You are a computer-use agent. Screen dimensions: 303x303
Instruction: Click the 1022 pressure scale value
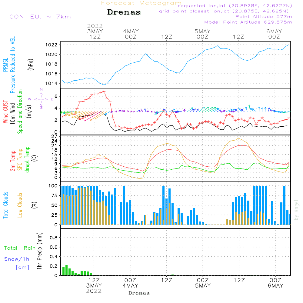(x=51, y=45)
